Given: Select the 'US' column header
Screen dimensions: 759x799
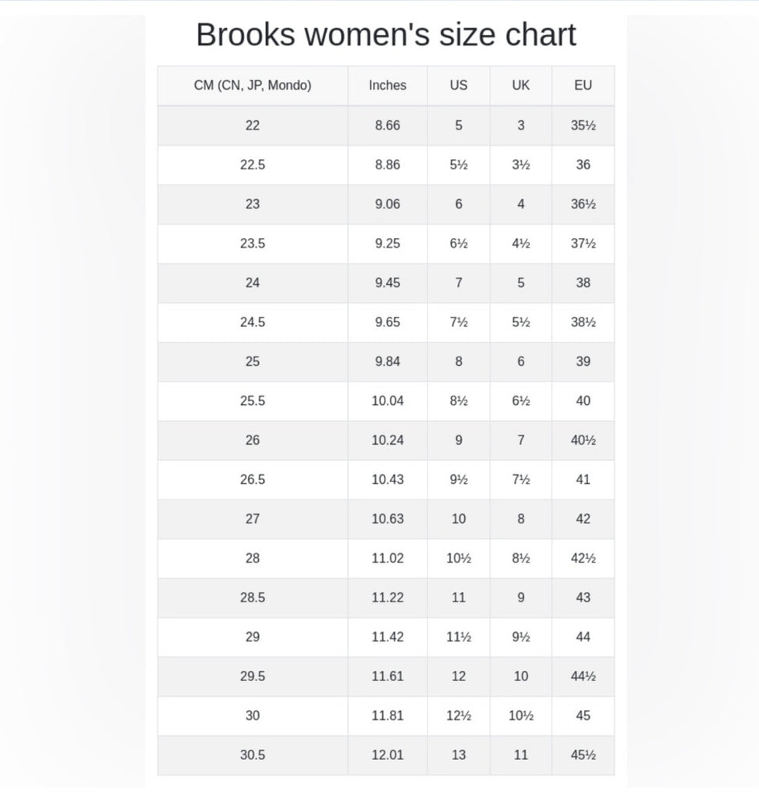Looking at the screenshot, I should [x=459, y=86].
